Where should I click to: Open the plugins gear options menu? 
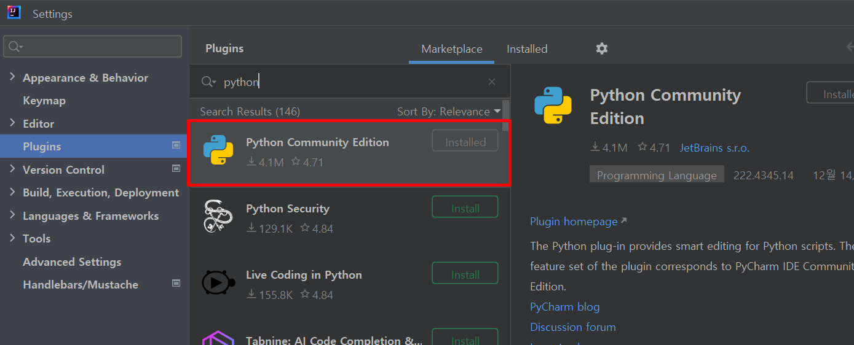click(x=602, y=48)
